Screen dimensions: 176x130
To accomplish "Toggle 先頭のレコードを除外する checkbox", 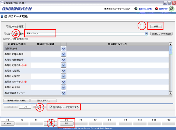I will click(x=51, y=107).
